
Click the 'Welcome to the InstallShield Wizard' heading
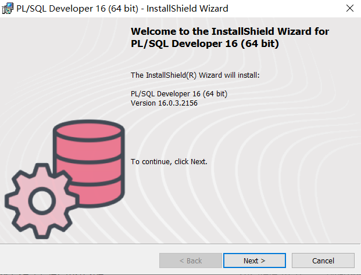(x=230, y=38)
